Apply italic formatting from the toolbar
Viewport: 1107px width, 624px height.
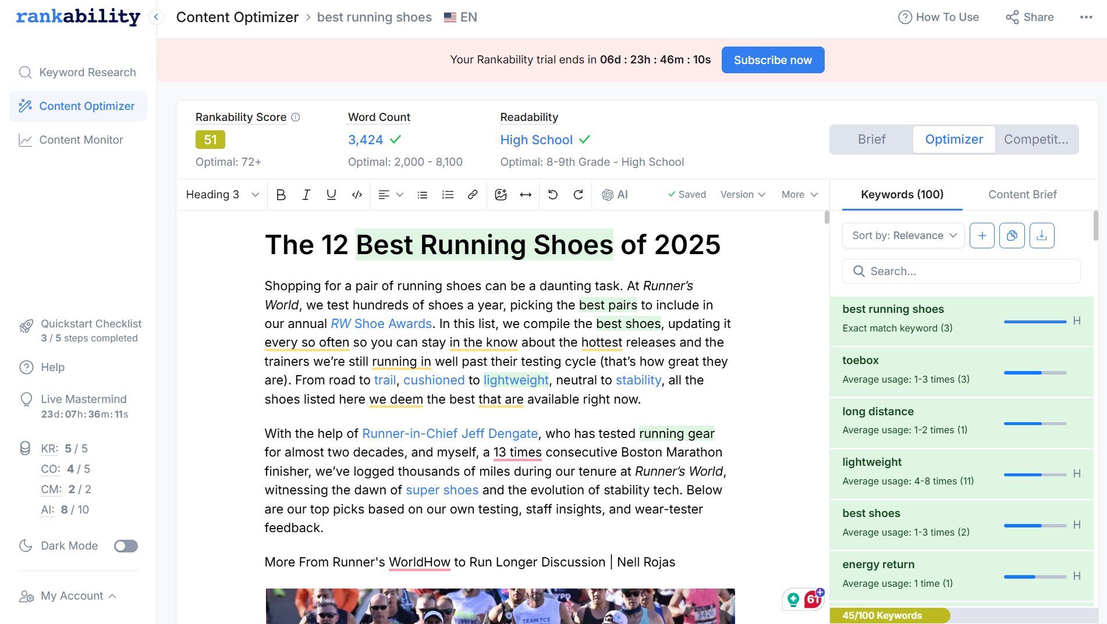[x=306, y=195]
